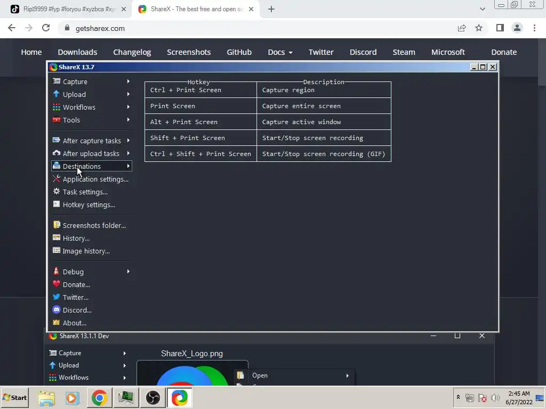Open the GitHub nav link
Image resolution: width=546 pixels, height=409 pixels.
point(239,52)
